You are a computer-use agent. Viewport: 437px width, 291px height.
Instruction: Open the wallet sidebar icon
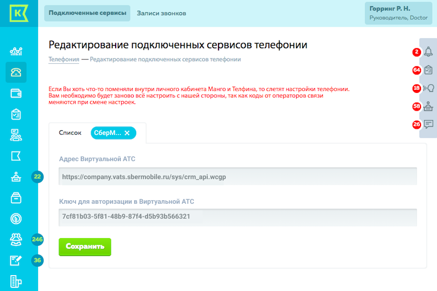click(x=16, y=93)
